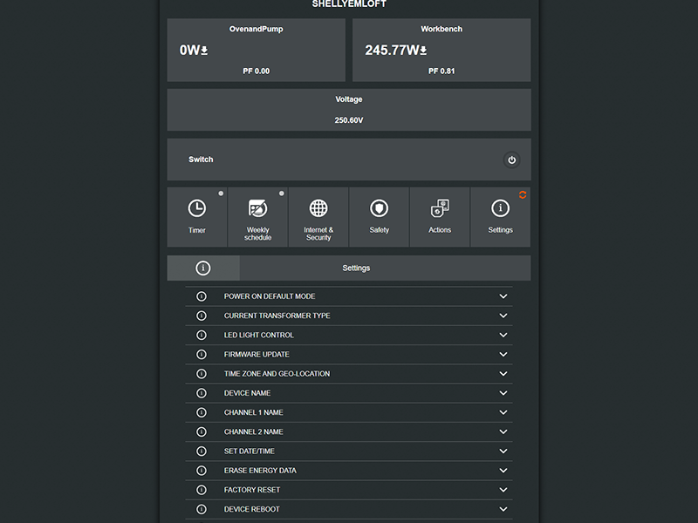Expand Factory Reset chevron

[503, 490]
